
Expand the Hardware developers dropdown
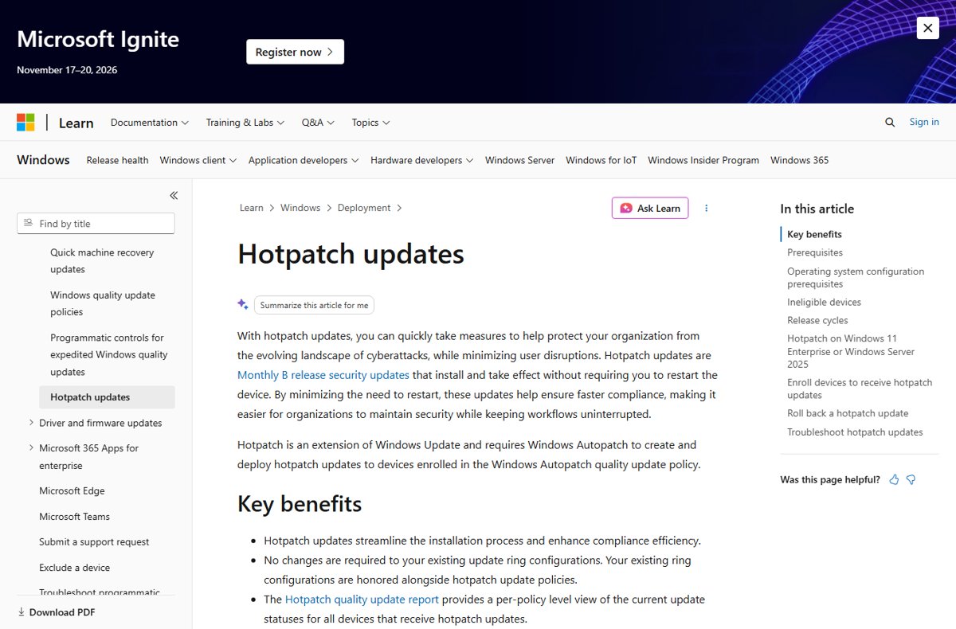click(422, 160)
